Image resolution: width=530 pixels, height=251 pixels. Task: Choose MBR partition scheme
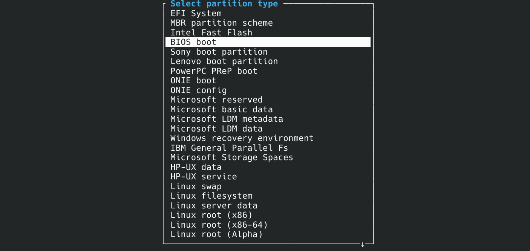pyautogui.click(x=221, y=23)
